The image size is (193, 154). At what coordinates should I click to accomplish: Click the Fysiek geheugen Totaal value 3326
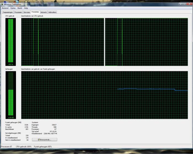tap(26, 125)
